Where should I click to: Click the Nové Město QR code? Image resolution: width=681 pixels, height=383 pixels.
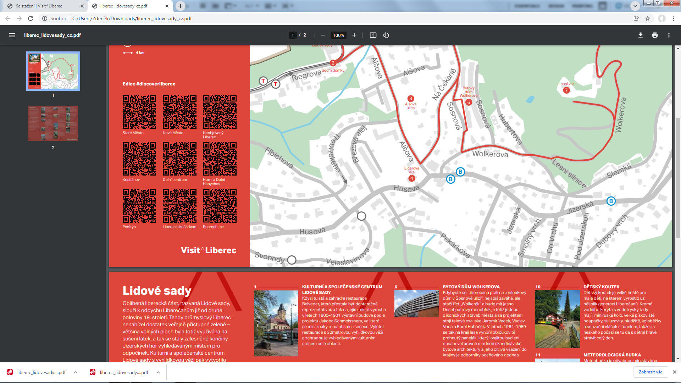coord(179,112)
